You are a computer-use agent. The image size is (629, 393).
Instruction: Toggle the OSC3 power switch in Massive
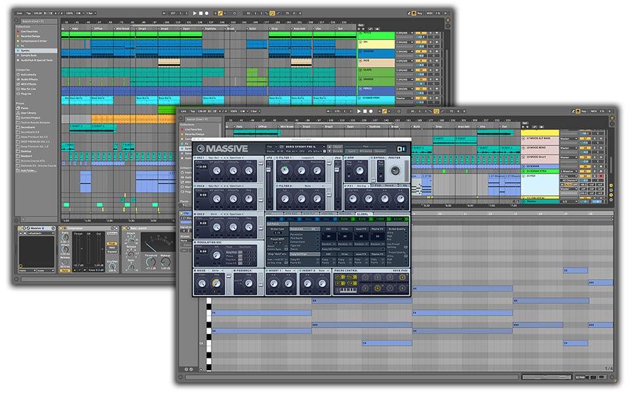click(195, 214)
